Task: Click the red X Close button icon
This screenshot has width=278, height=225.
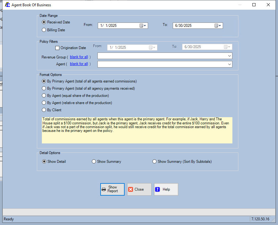Action: coord(131,189)
